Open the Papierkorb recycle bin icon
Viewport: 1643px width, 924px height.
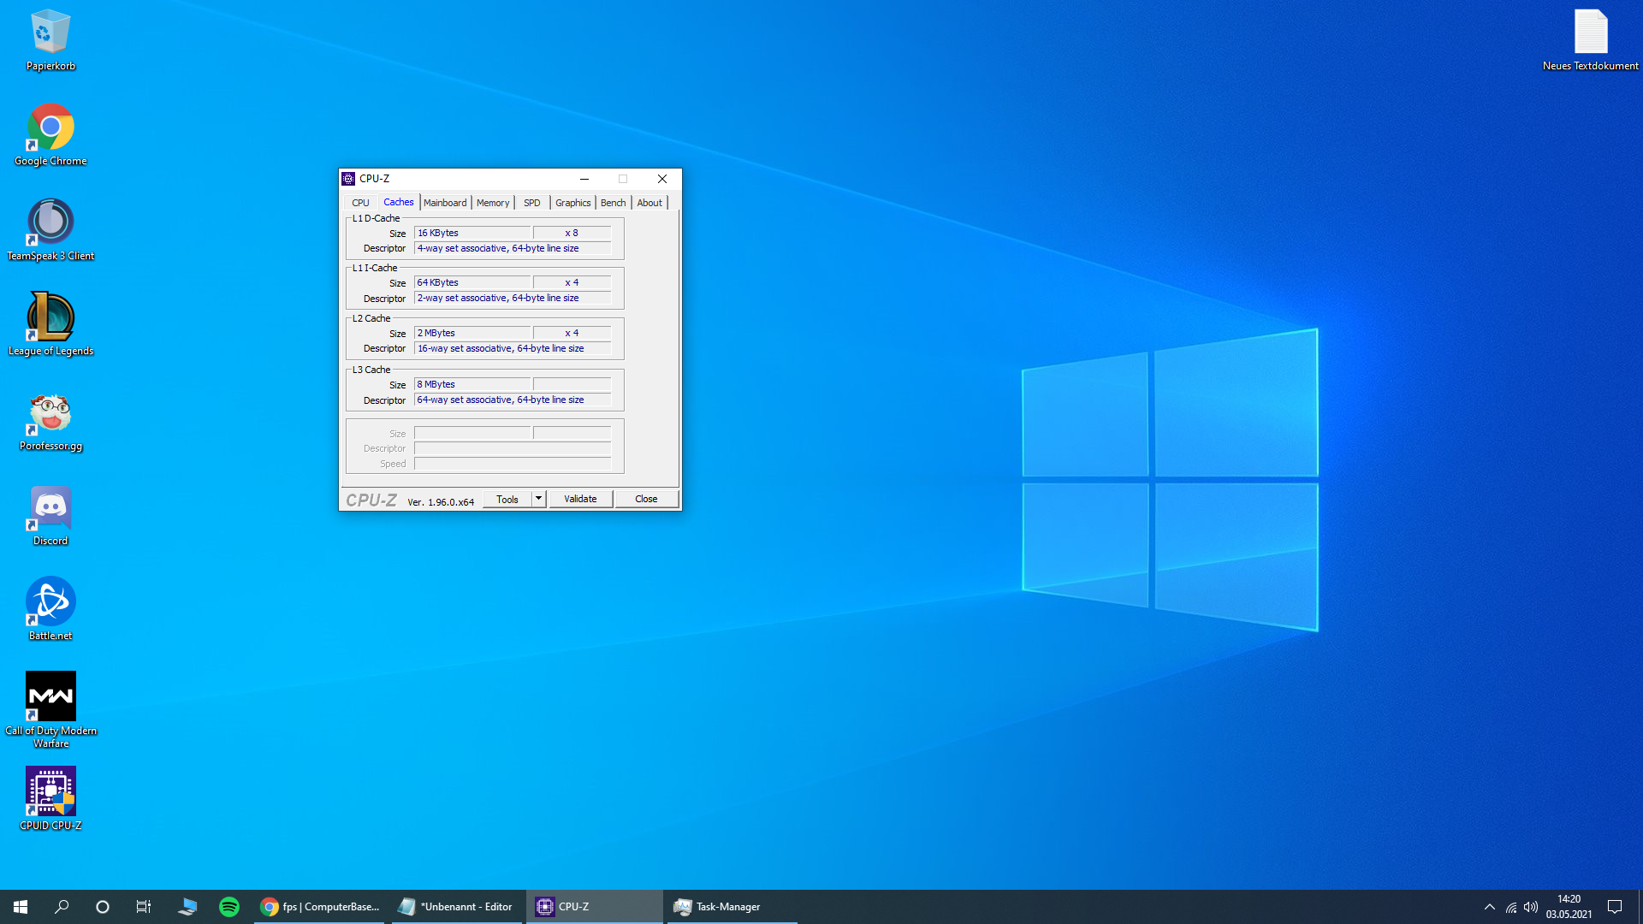click(x=50, y=34)
